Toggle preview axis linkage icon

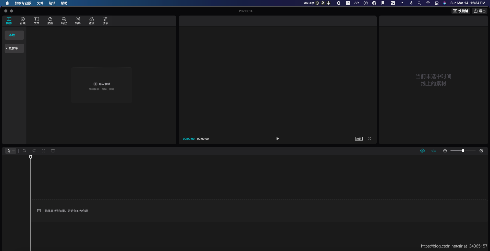[434, 151]
